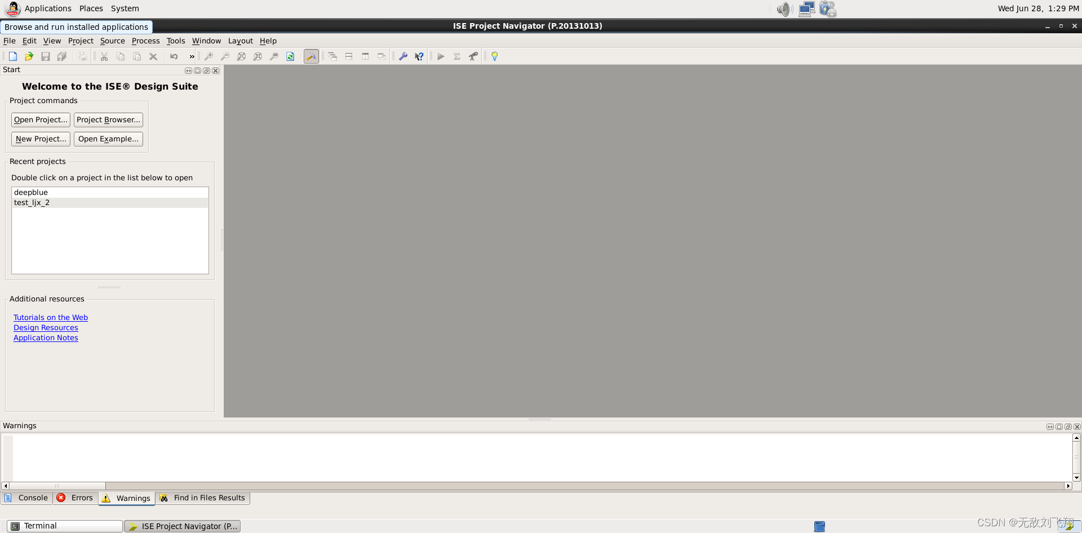Switch to Find in Files Results tab
The width and height of the screenshot is (1082, 533).
[x=202, y=498]
